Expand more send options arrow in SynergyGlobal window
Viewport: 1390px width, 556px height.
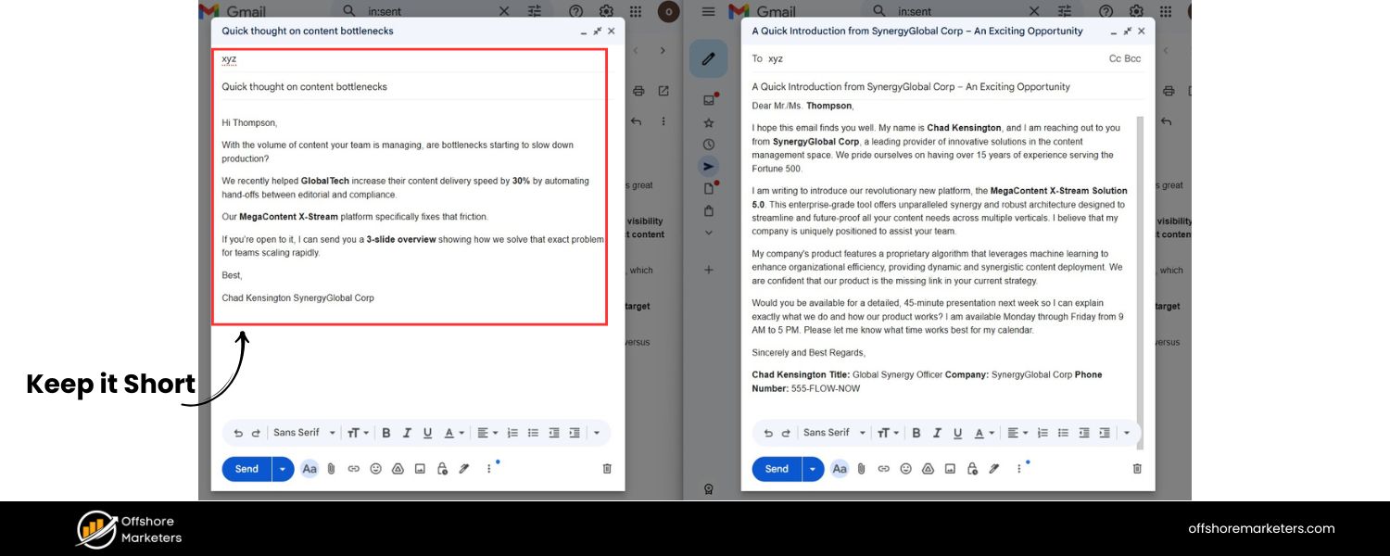click(813, 469)
